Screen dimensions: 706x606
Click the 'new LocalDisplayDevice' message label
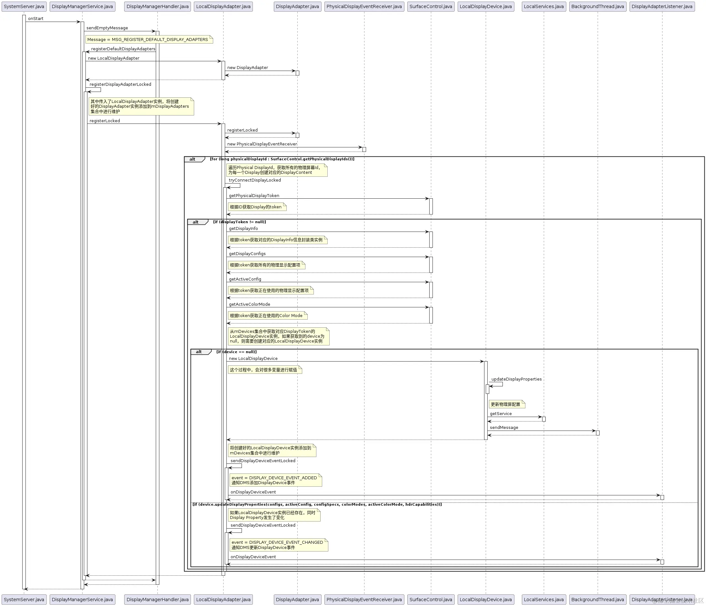tap(253, 359)
